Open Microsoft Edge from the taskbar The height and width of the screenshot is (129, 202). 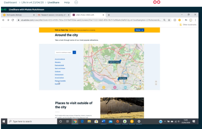coord(82,121)
